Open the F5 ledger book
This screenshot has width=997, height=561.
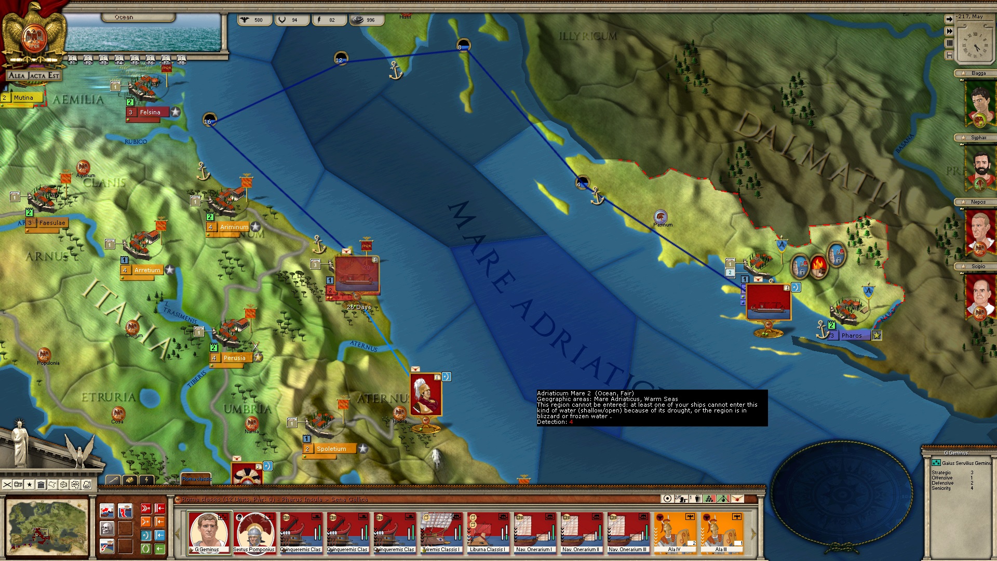click(x=135, y=60)
